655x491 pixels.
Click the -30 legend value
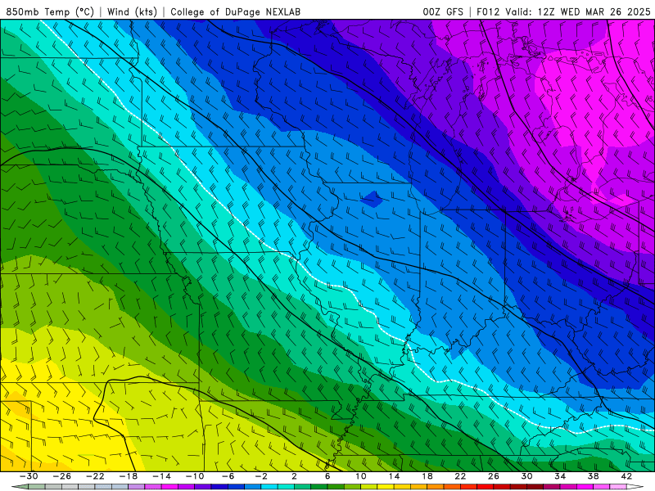29,476
